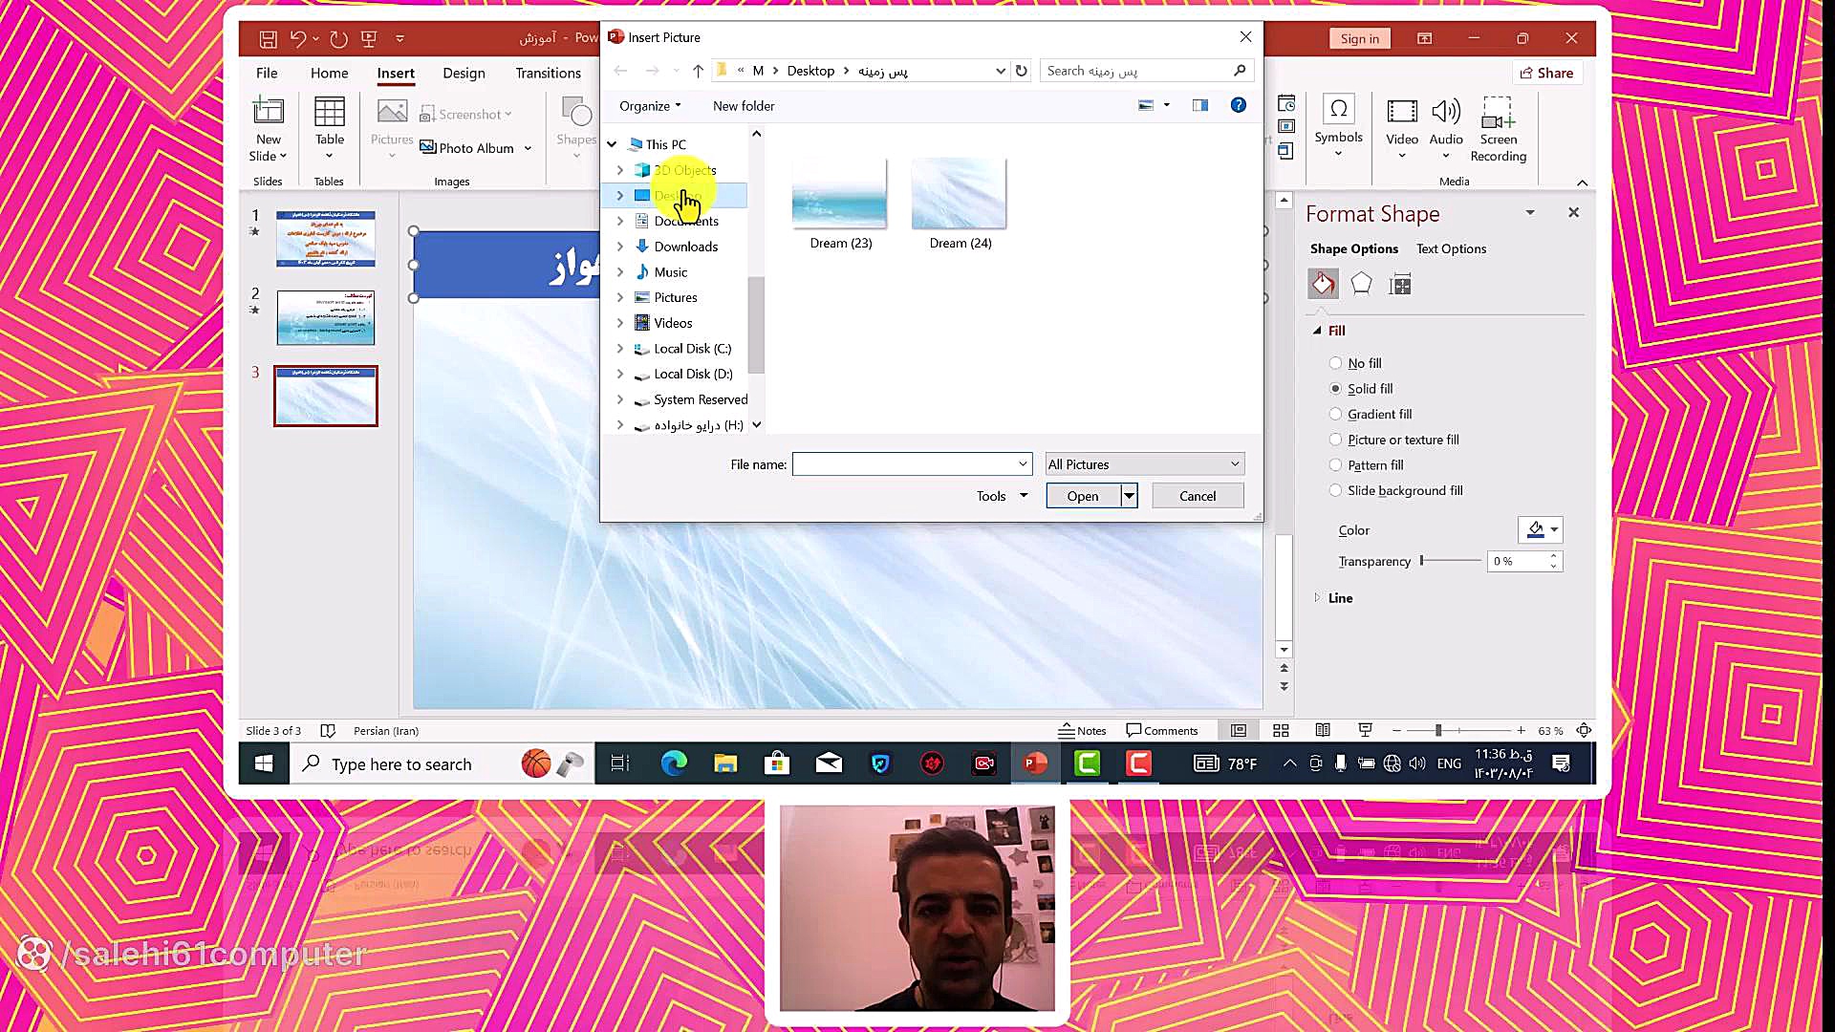Click the Transparency slider
This screenshot has height=1032, width=1835.
[1451, 561]
